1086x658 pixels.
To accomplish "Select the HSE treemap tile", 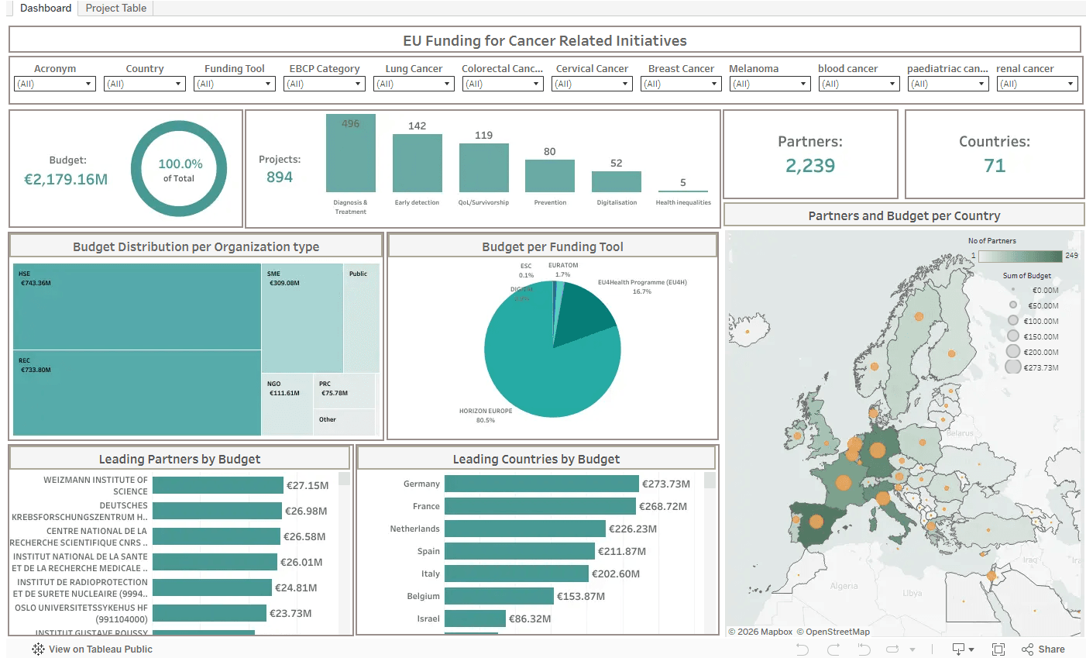I will [137, 307].
